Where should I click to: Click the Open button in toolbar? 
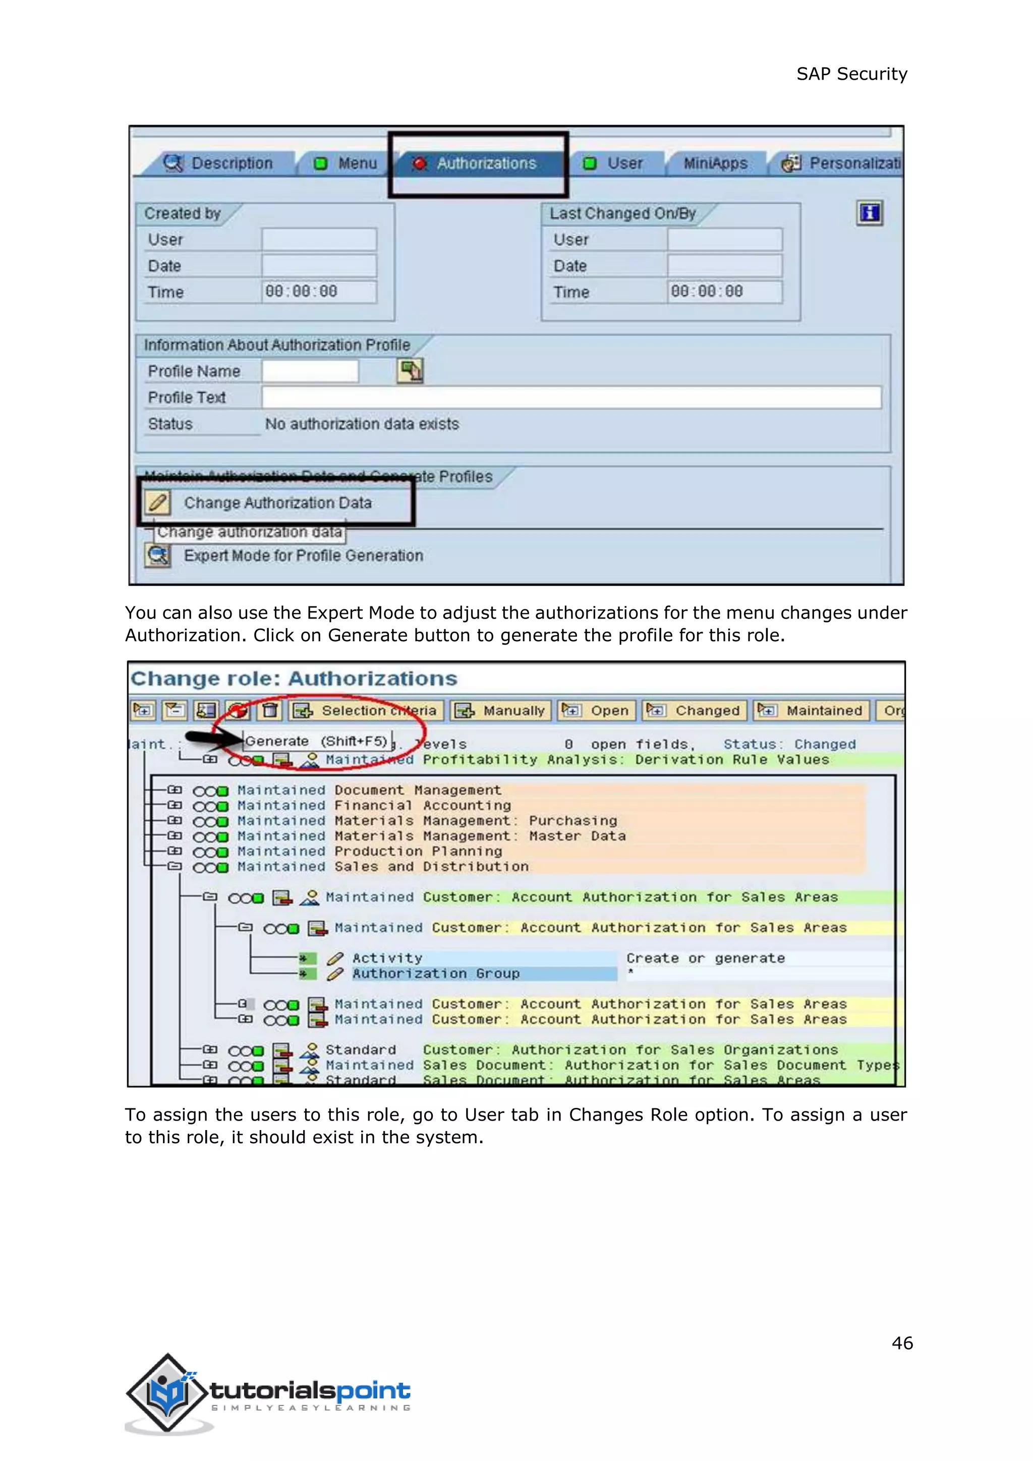[597, 710]
